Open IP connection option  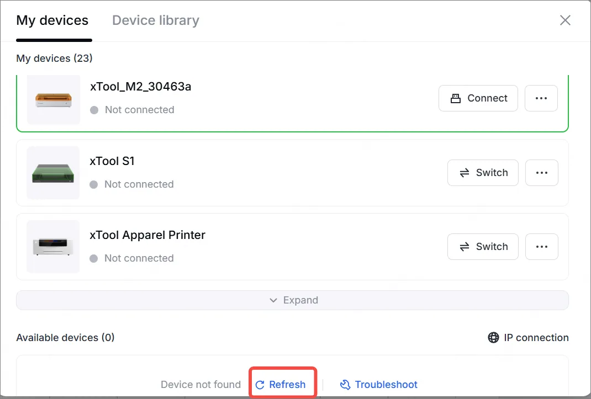click(528, 338)
